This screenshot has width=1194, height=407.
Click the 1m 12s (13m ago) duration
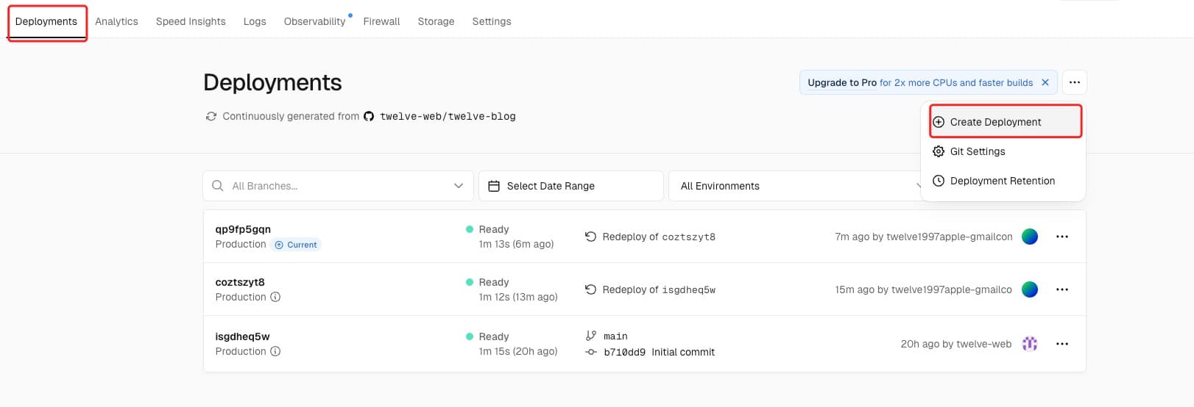(x=518, y=297)
